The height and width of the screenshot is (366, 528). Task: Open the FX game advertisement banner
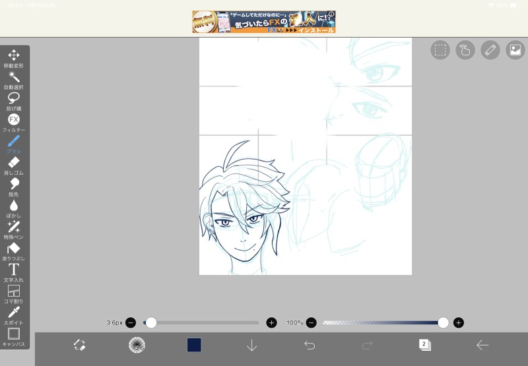point(264,22)
